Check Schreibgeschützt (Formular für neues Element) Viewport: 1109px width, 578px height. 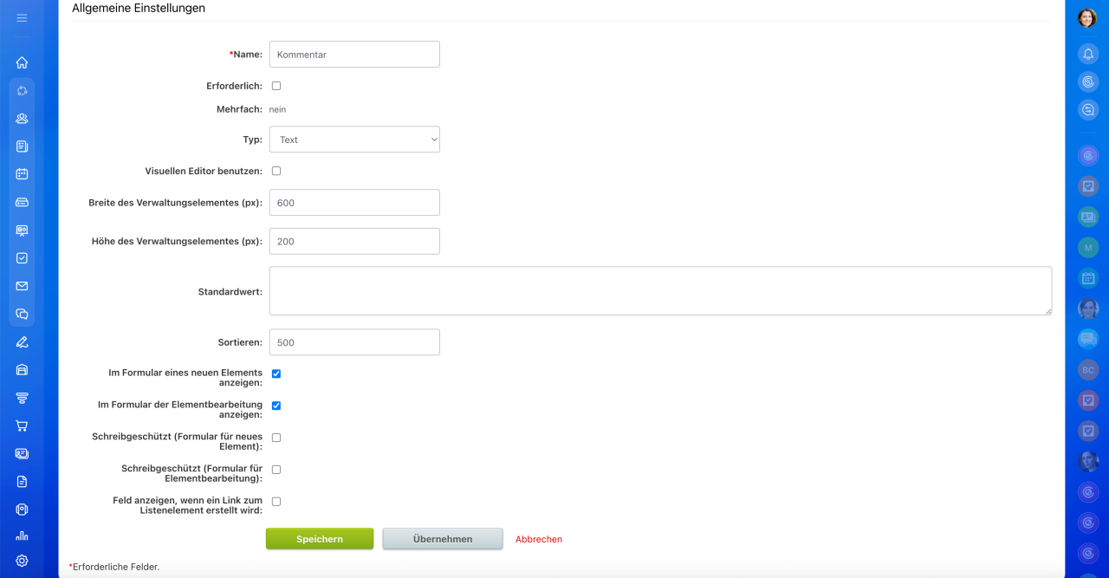[x=276, y=438]
